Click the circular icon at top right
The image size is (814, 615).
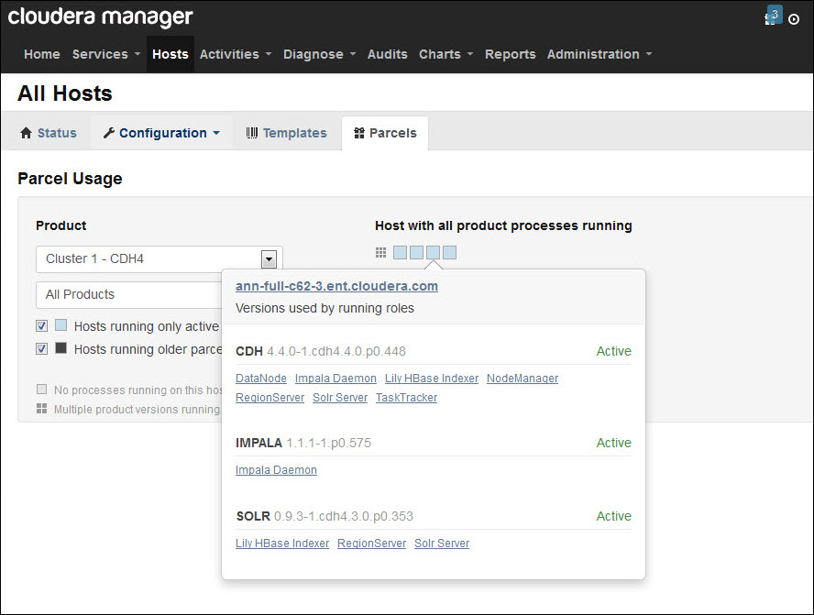point(794,19)
